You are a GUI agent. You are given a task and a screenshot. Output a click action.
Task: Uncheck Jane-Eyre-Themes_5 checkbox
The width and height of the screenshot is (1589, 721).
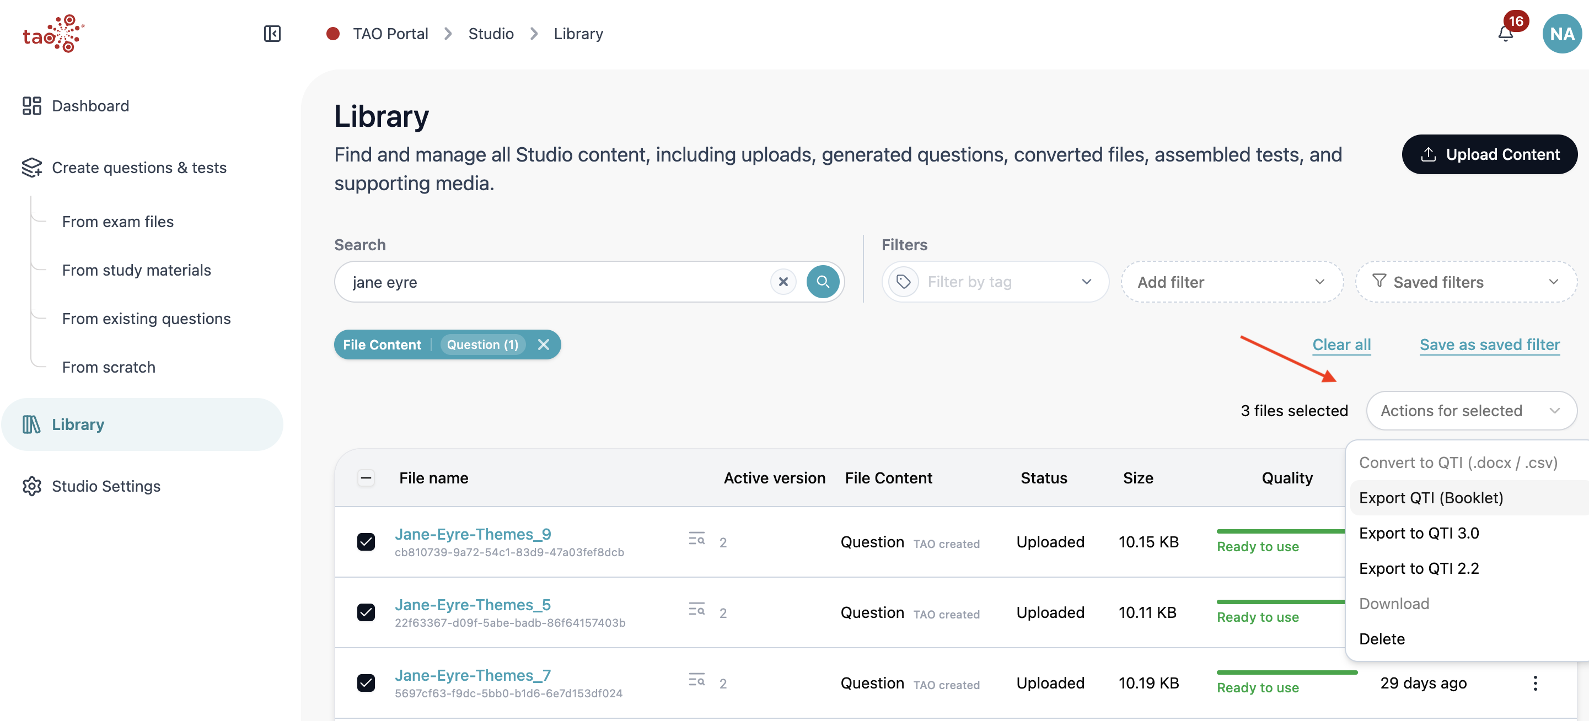pos(366,612)
